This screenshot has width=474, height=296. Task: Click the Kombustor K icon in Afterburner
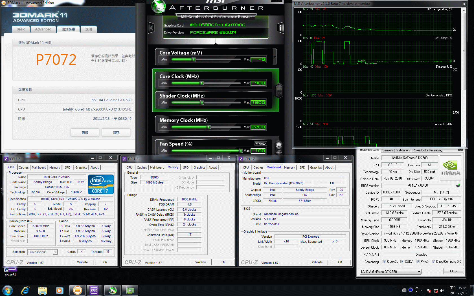coord(151,28)
